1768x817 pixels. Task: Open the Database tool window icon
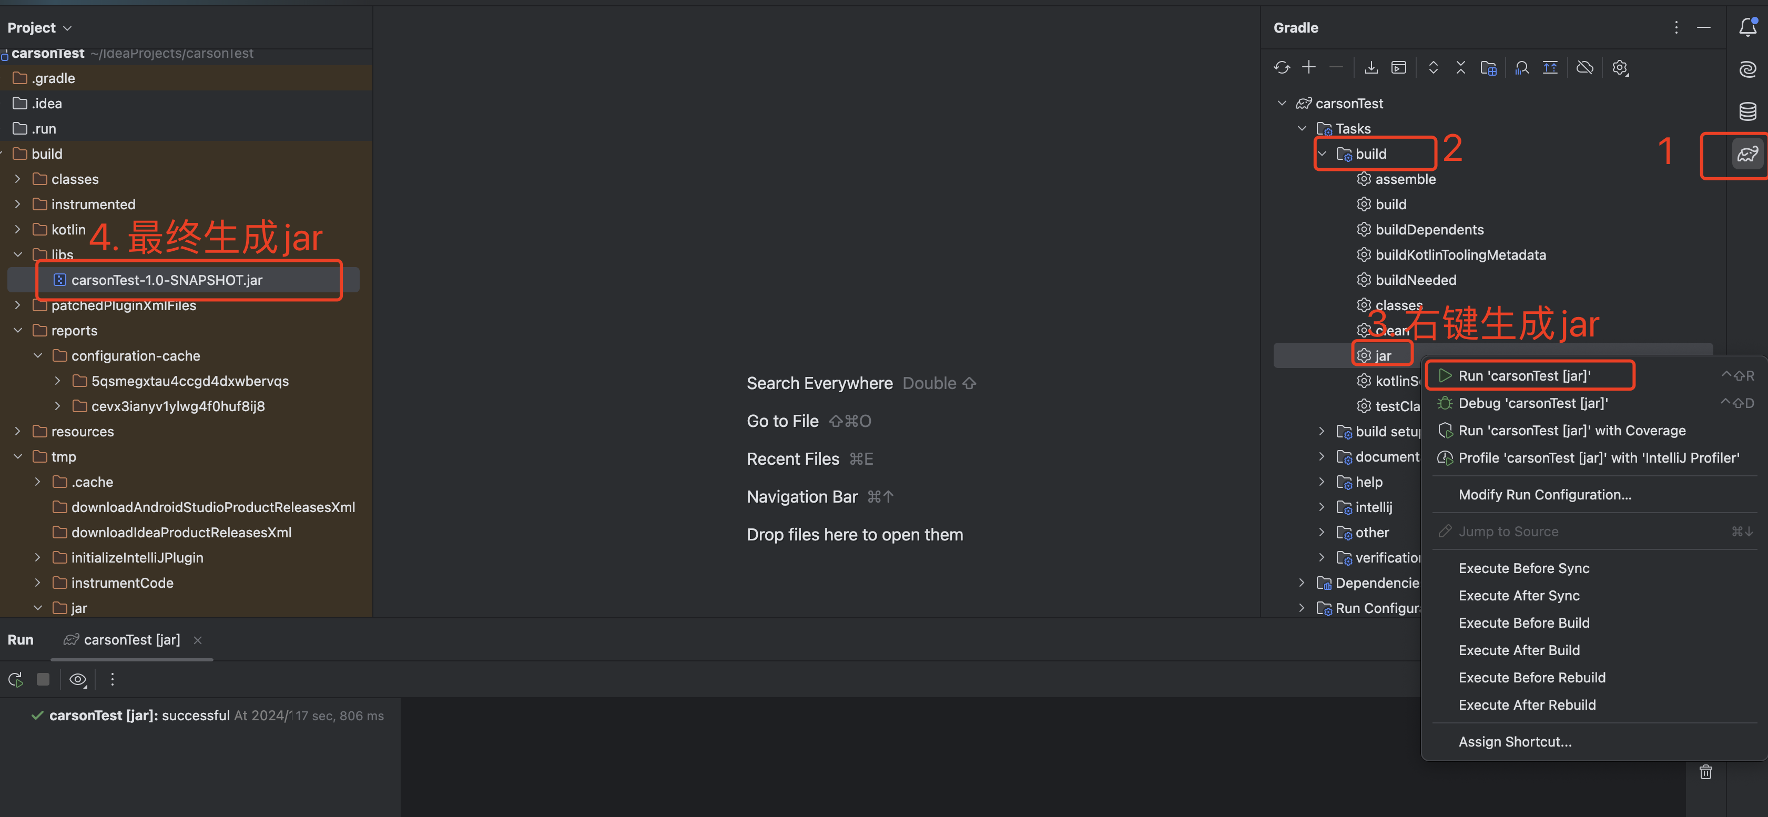tap(1747, 110)
